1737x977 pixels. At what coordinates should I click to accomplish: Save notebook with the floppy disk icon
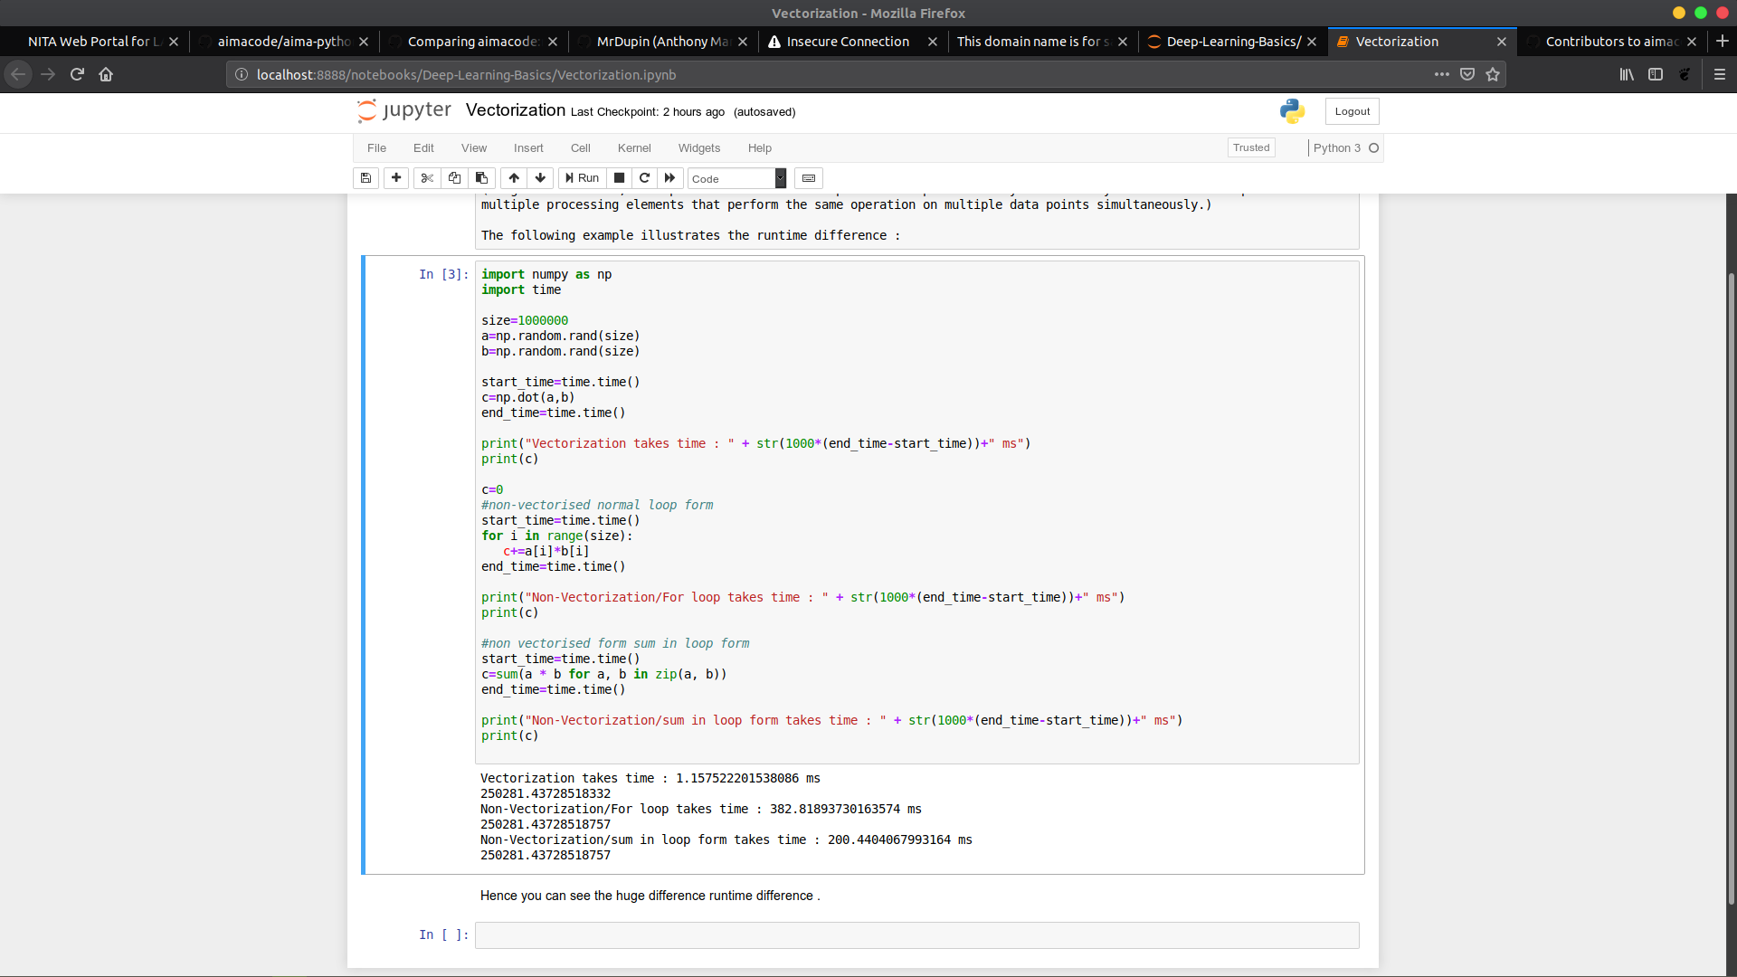(365, 178)
